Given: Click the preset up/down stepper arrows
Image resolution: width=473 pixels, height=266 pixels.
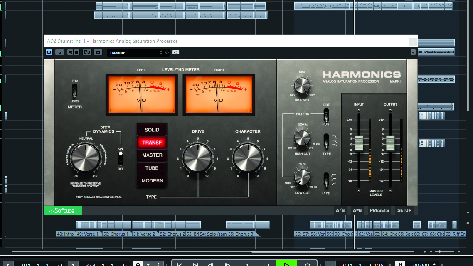Looking at the screenshot, I should pyautogui.click(x=161, y=53).
